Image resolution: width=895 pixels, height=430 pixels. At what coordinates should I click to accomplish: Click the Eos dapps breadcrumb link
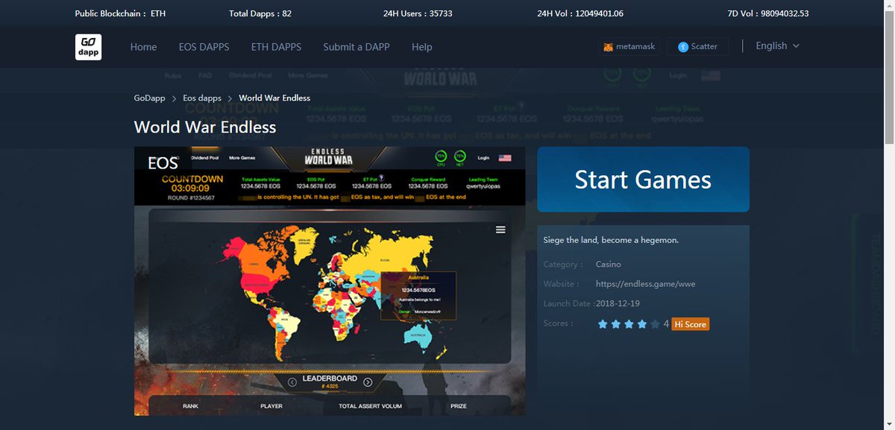pyautogui.click(x=202, y=98)
